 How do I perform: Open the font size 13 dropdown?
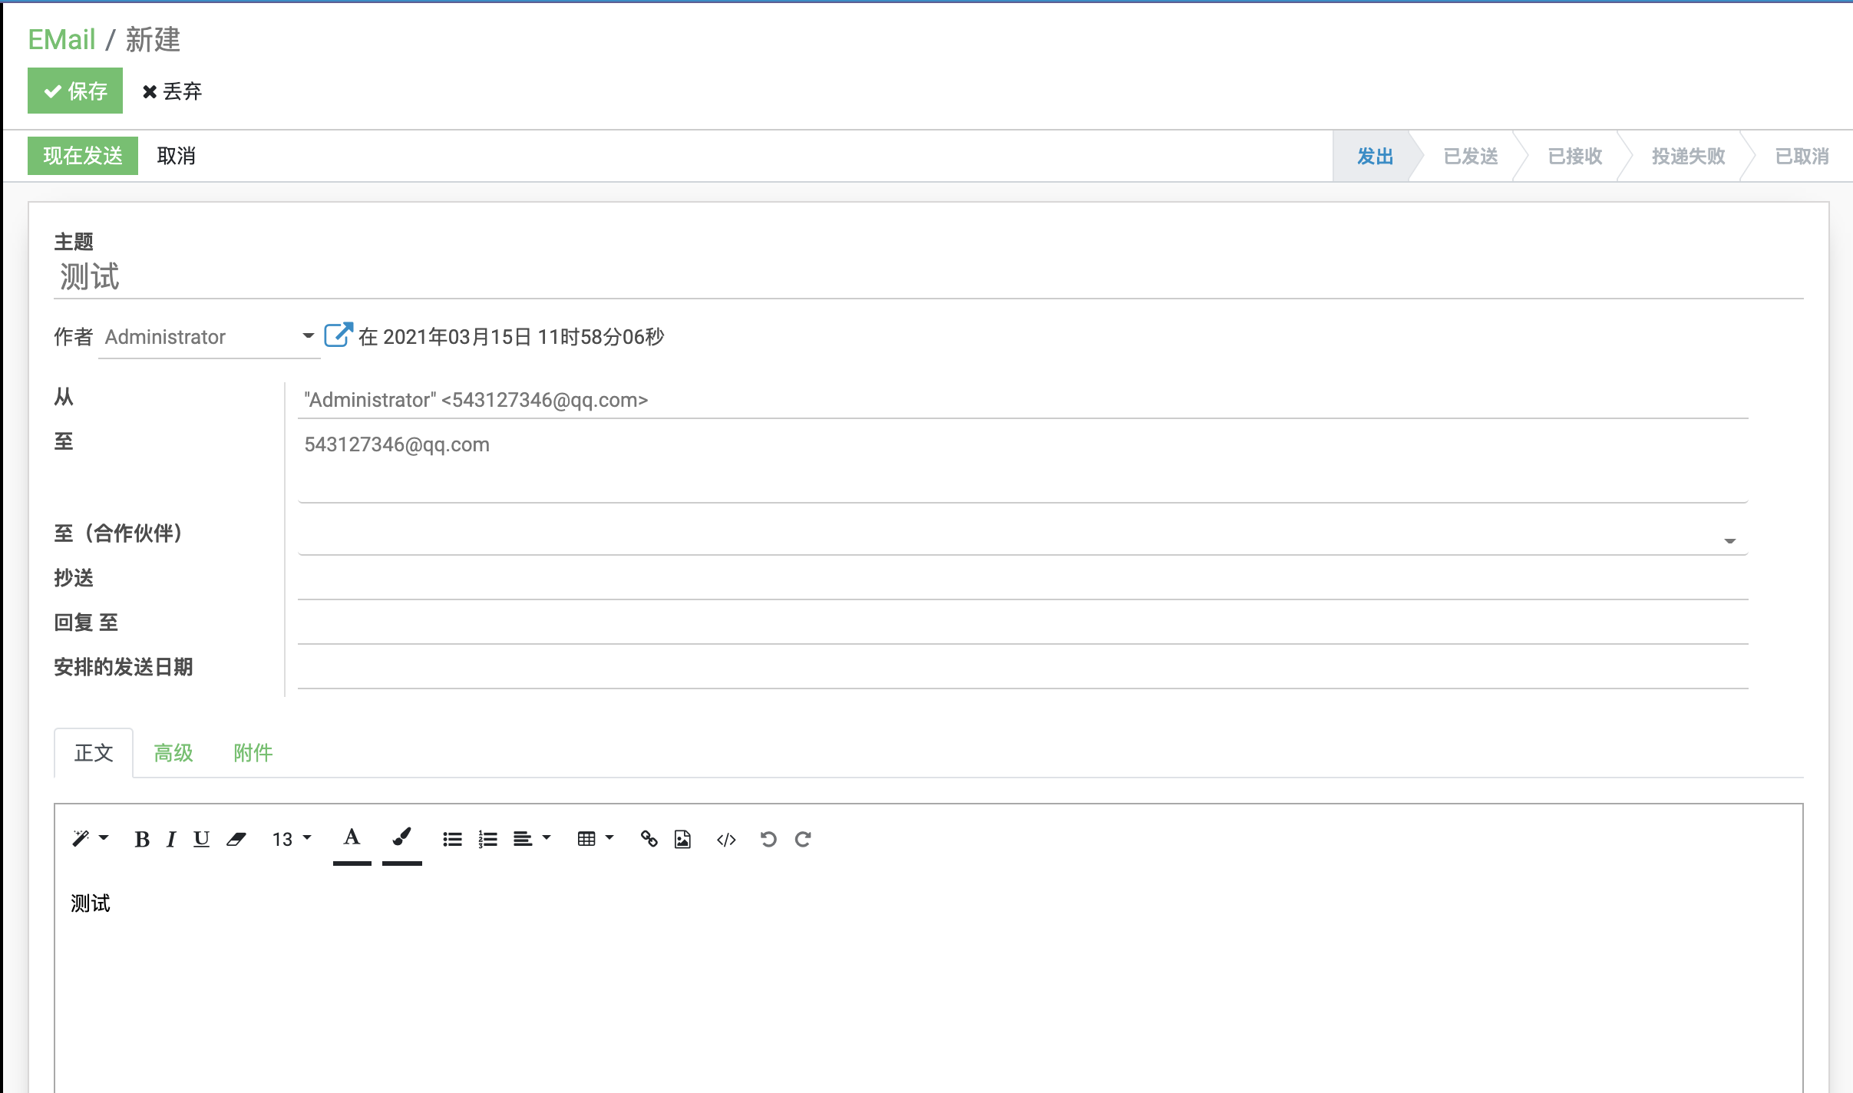291,840
